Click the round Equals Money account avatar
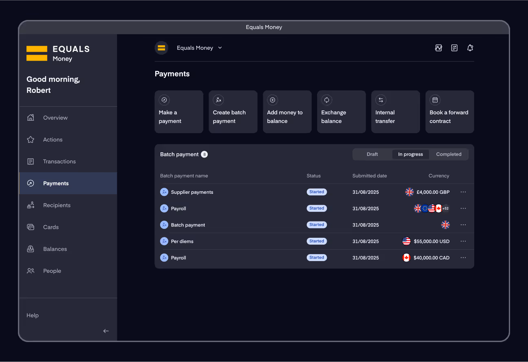 [161, 48]
